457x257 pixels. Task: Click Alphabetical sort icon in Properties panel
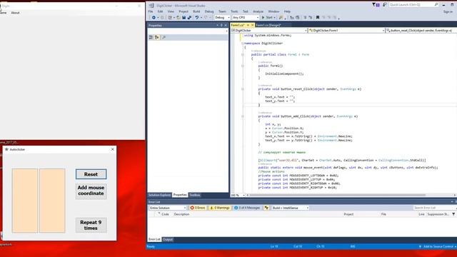point(157,37)
